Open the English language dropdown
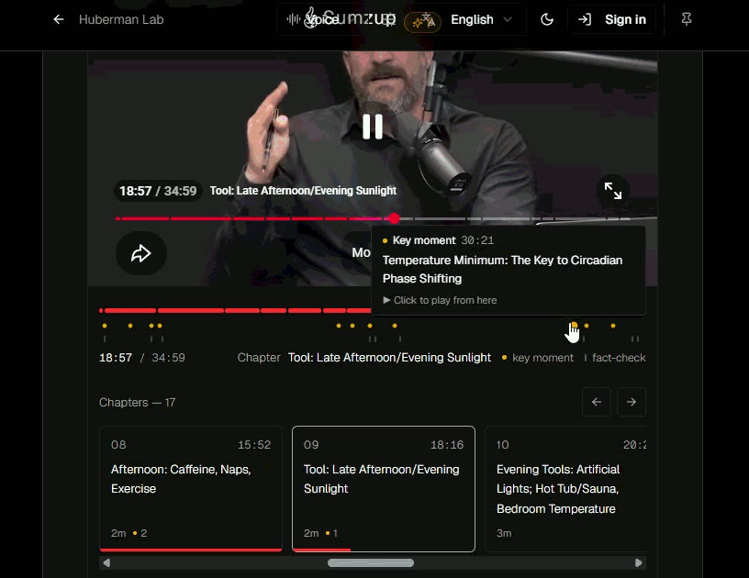Screen dimensions: 749x578 point(482,19)
